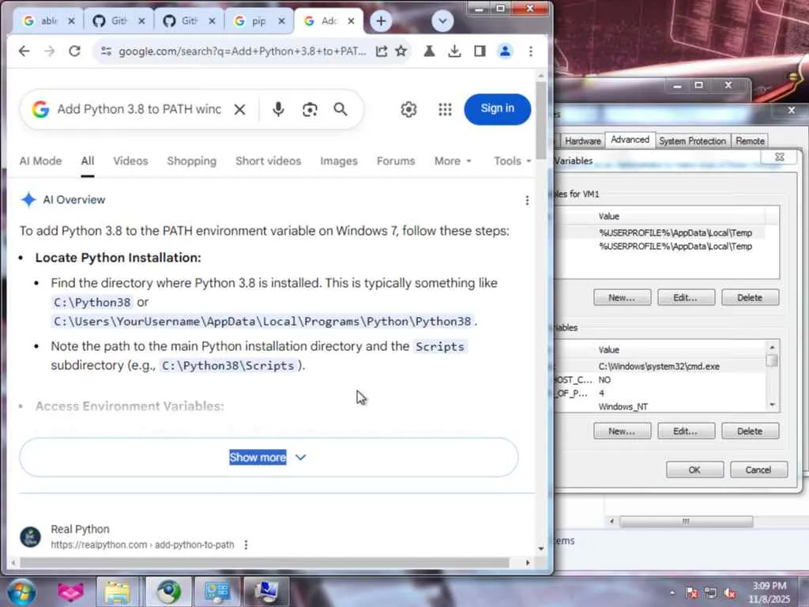Viewport: 809px width, 607px height.
Task: Click Chrome's forward arrow
Action: click(50, 51)
